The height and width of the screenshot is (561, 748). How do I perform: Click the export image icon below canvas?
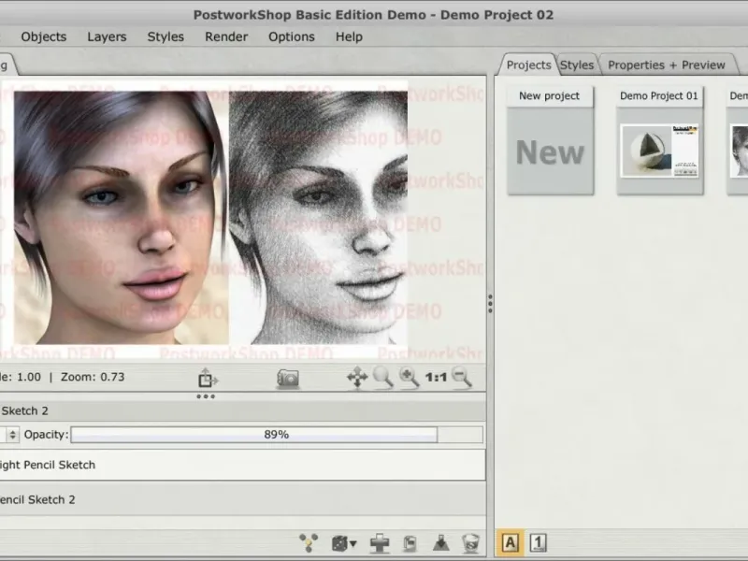click(207, 379)
